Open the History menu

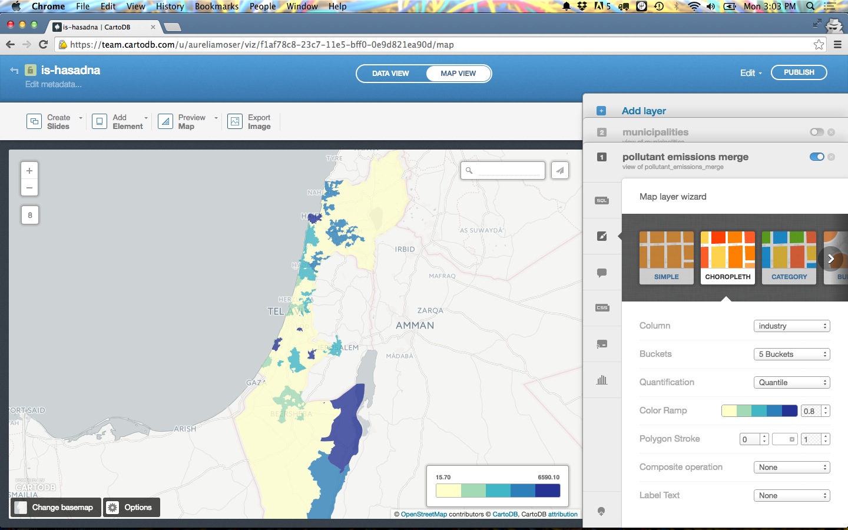click(170, 6)
